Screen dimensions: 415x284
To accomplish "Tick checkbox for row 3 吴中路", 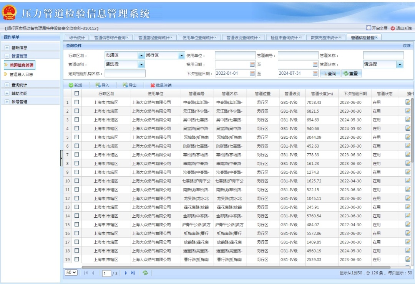I will tap(77, 120).
